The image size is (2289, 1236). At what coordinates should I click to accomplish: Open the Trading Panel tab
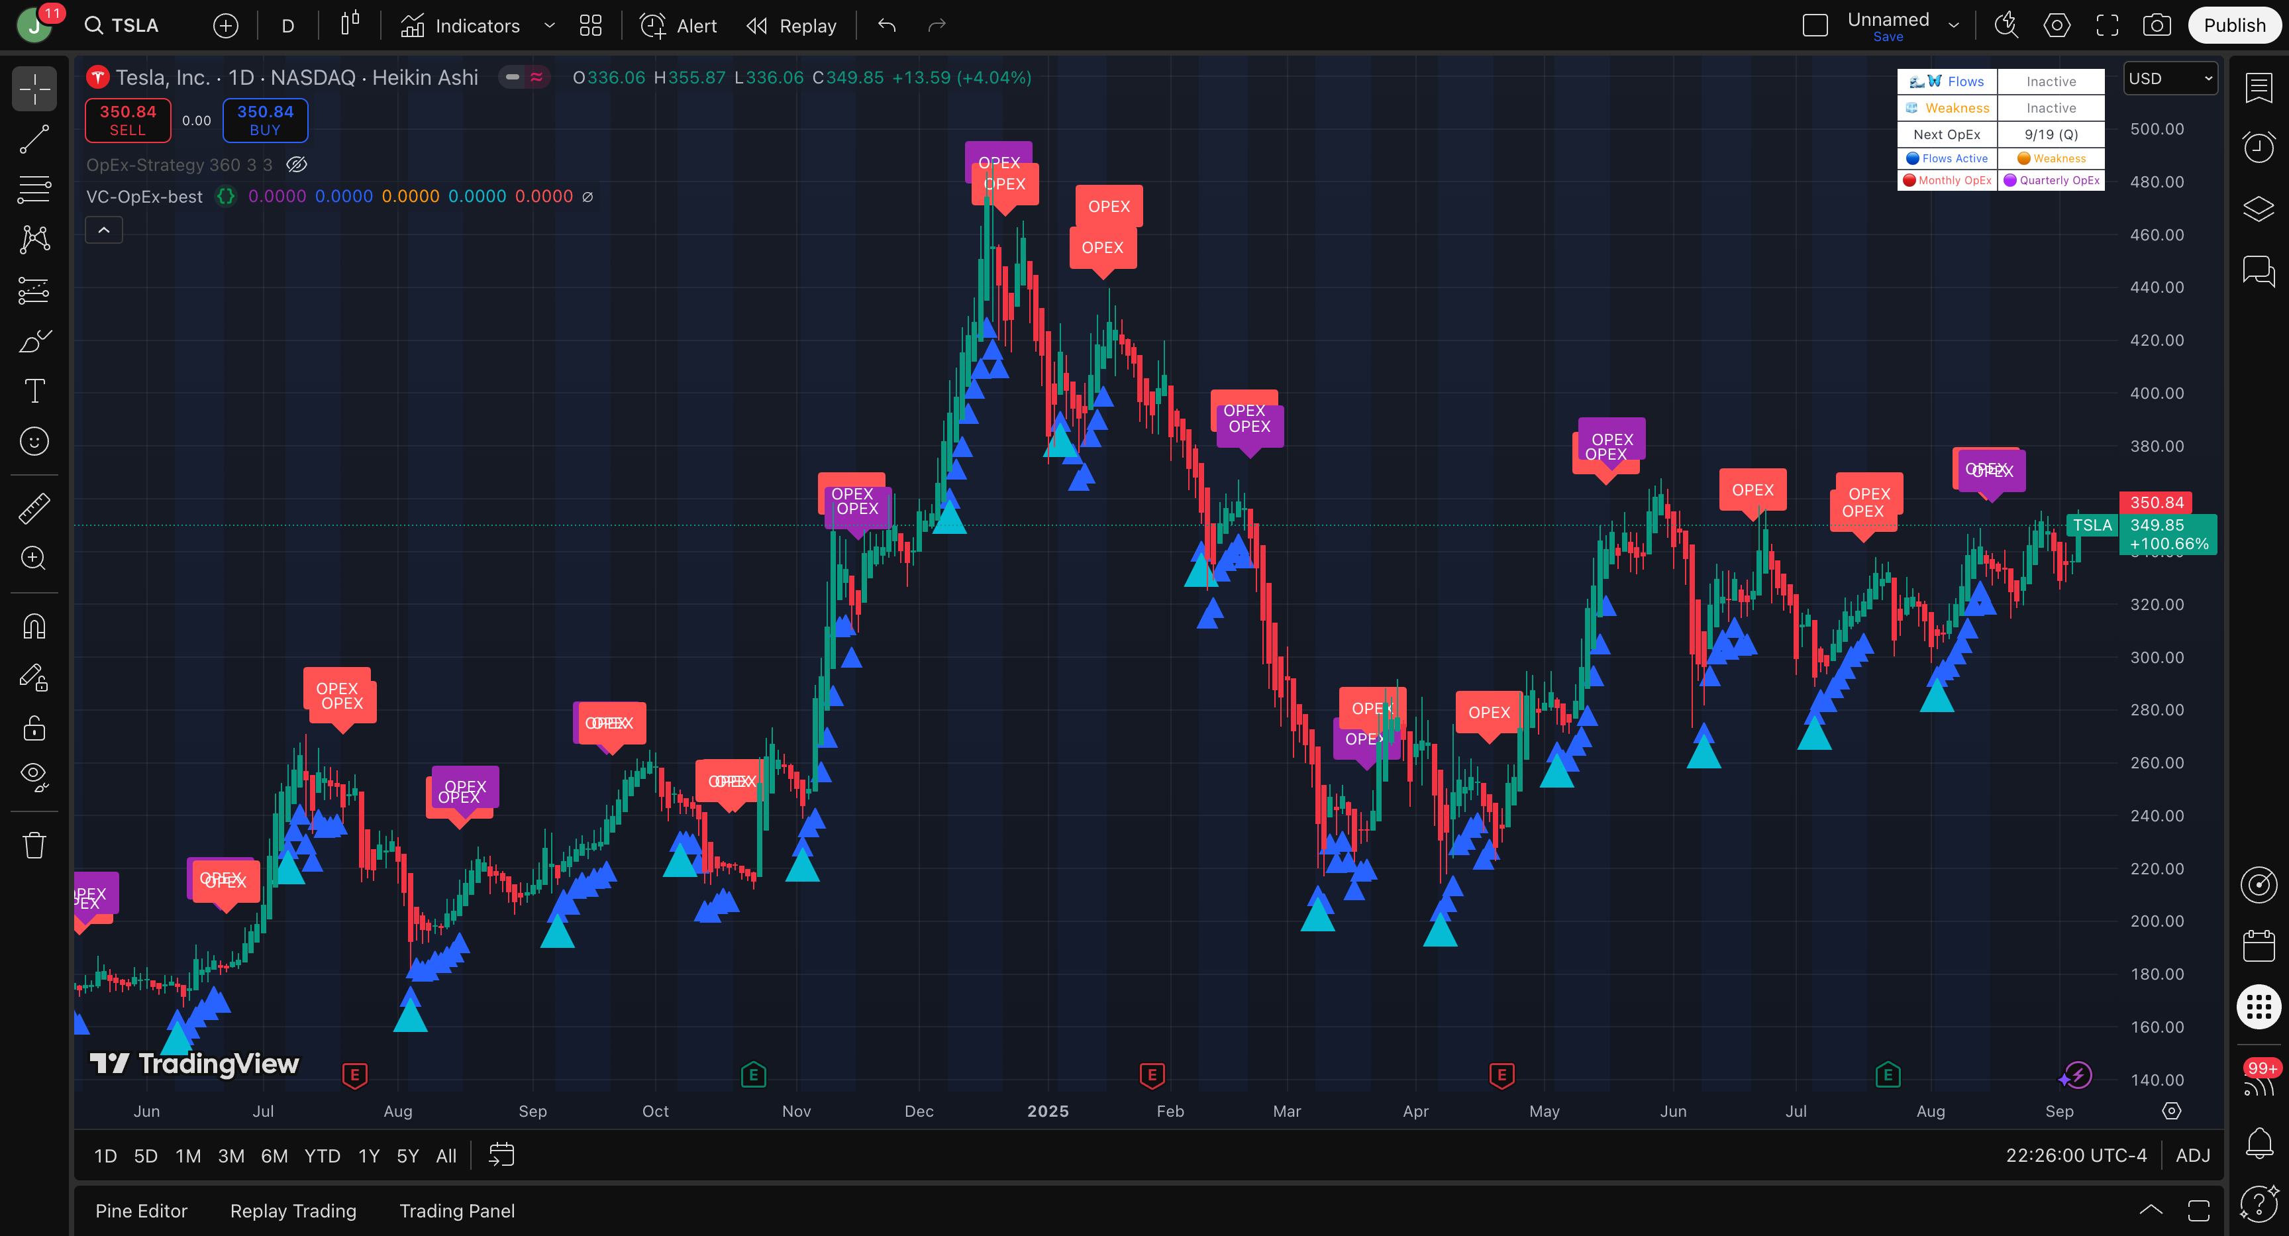pyautogui.click(x=457, y=1211)
